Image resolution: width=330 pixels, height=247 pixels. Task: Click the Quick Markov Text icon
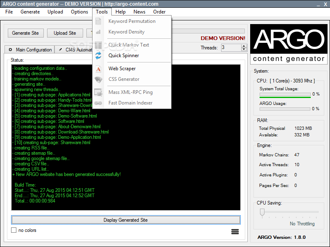[x=98, y=45]
